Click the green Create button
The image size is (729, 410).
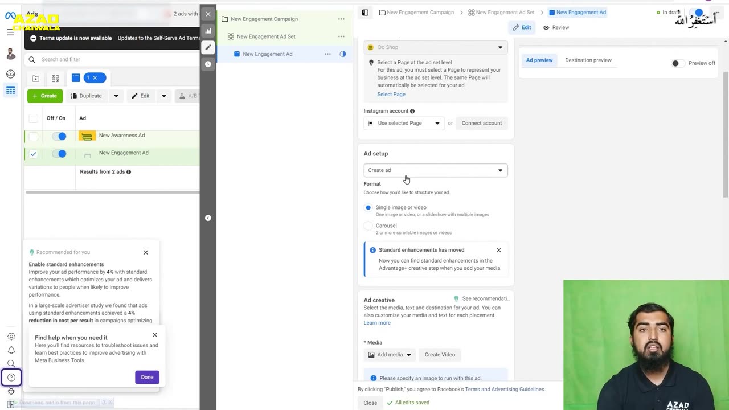45,96
